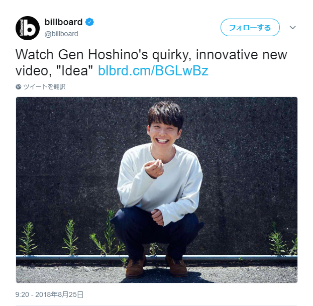This screenshot has width=313, height=306.
Task: Open the @billboard handle
Action: (x=61, y=34)
